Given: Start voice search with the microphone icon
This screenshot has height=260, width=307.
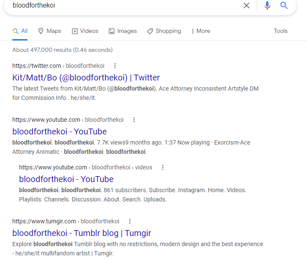Looking at the screenshot, I should tap(267, 5).
